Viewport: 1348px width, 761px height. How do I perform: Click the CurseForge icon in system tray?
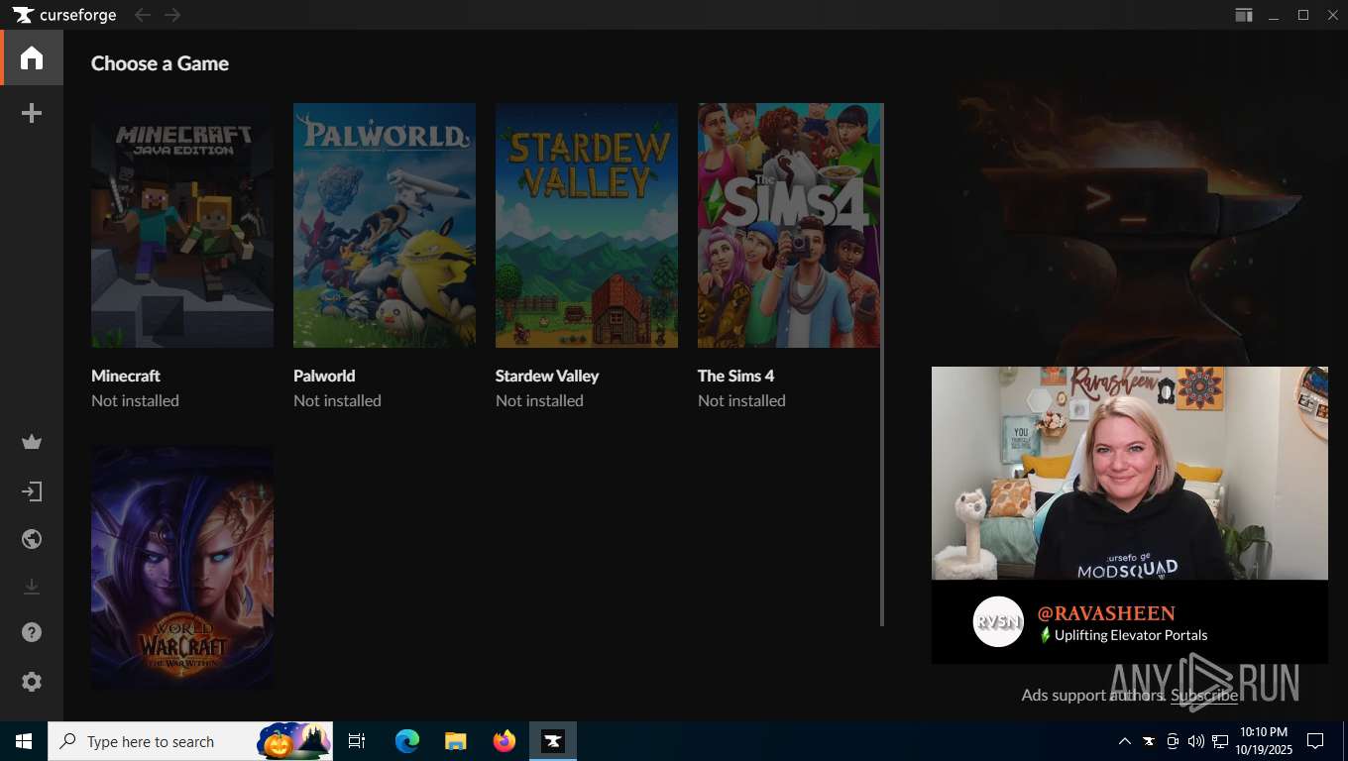1148,741
